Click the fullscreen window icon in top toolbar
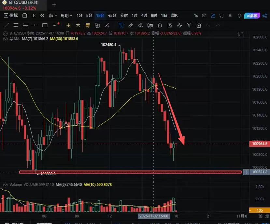This screenshot has width=270, height=224. 221,16
